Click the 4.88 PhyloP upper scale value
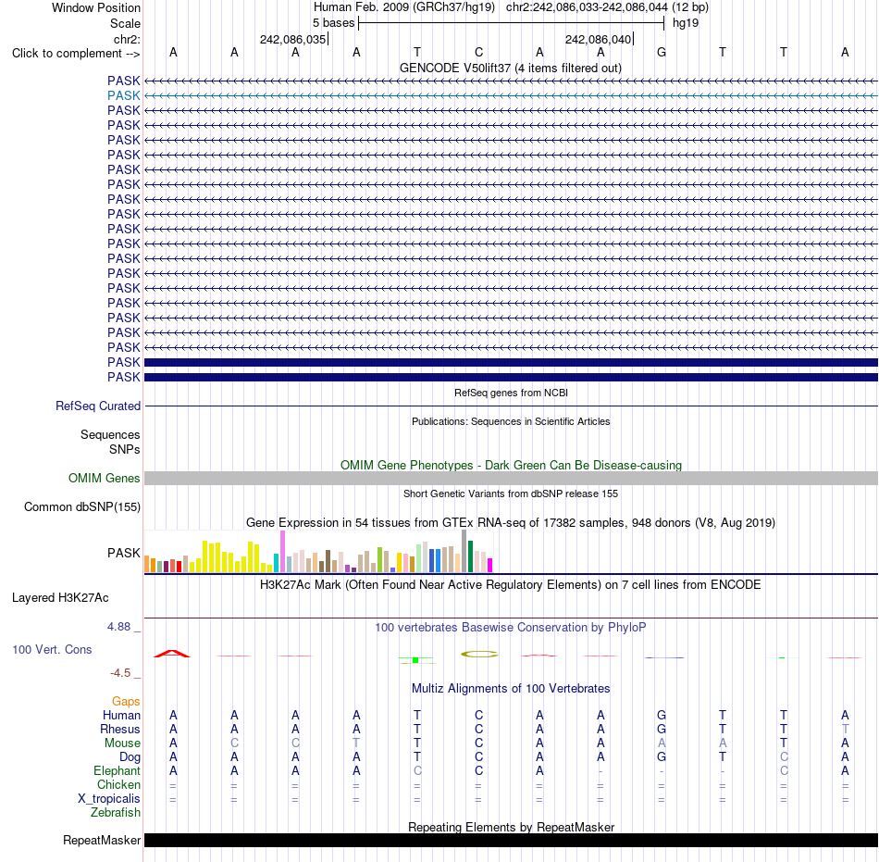879x862 pixels. point(118,627)
